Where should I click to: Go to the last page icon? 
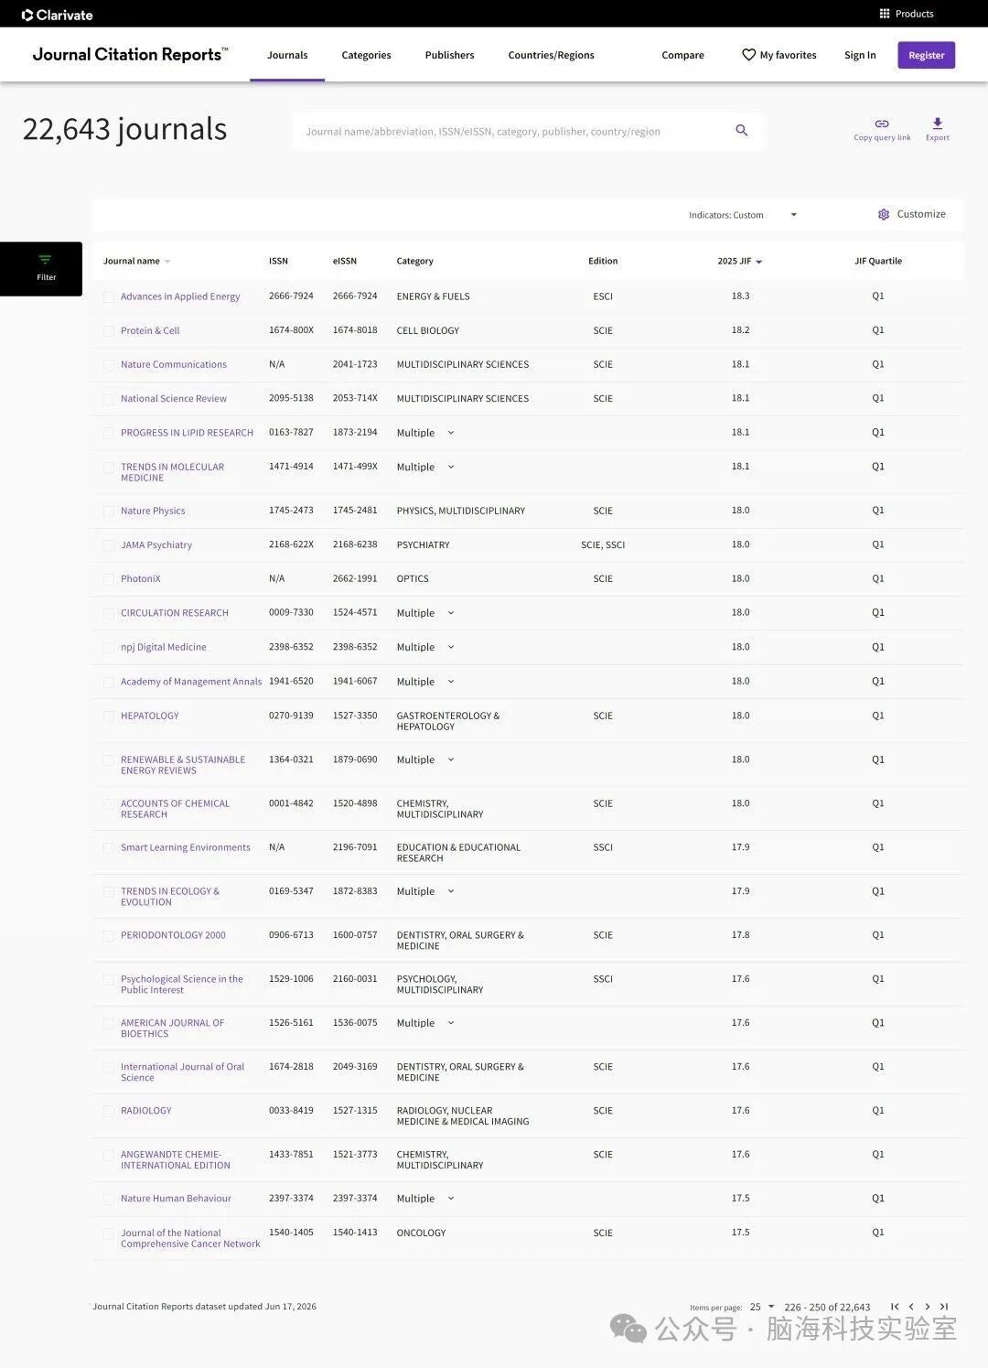944,1307
